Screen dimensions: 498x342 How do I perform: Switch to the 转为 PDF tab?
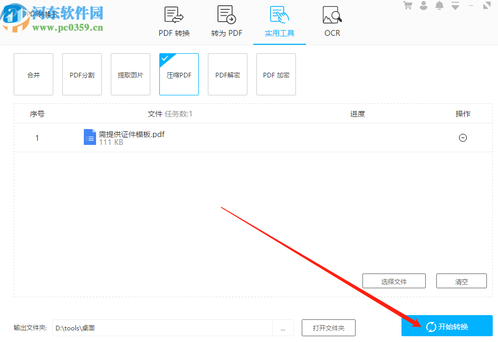[x=226, y=22]
